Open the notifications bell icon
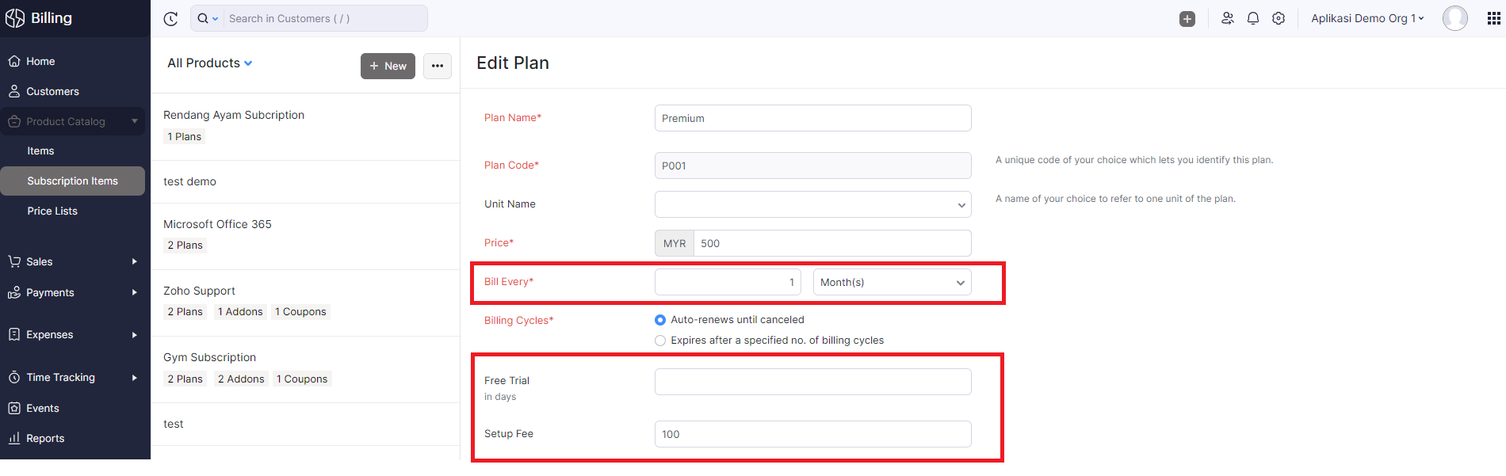This screenshot has height=476, width=1506. pyautogui.click(x=1253, y=18)
